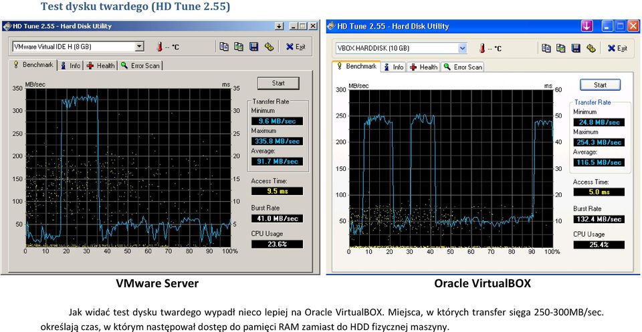The width and height of the screenshot is (642, 332).
Task: Click the floppy save icon in VBOX HD Tune
Action: tap(576, 48)
